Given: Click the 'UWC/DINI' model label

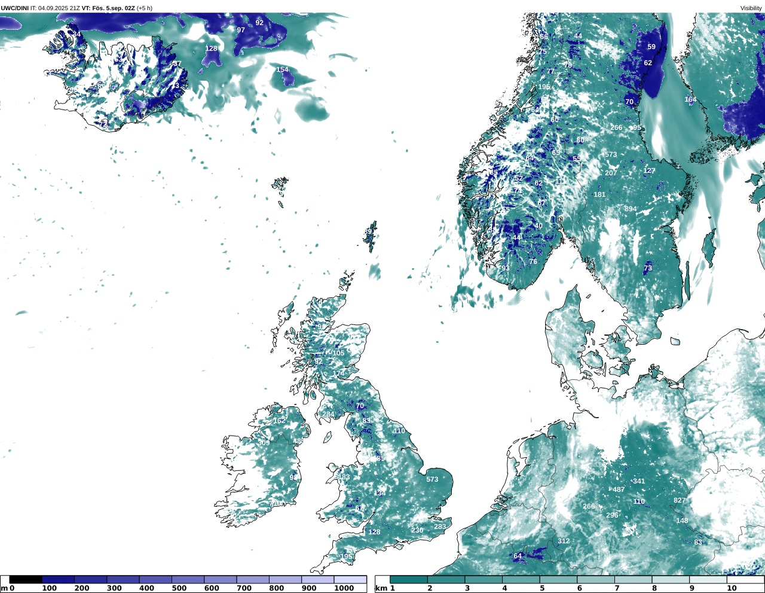Looking at the screenshot, I should tap(14, 8).
